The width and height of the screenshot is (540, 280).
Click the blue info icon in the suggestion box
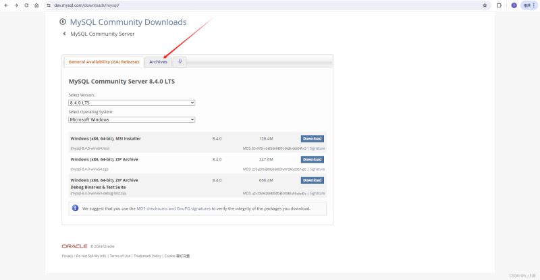(75, 208)
